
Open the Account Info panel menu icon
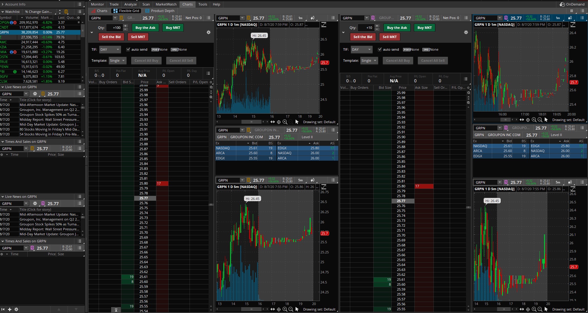(80, 4)
